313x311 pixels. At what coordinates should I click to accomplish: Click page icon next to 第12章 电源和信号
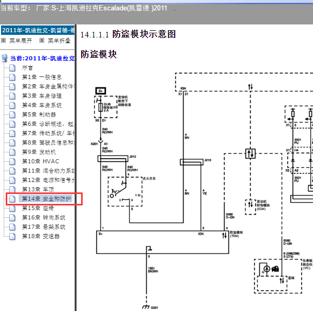pyautogui.click(x=12, y=180)
